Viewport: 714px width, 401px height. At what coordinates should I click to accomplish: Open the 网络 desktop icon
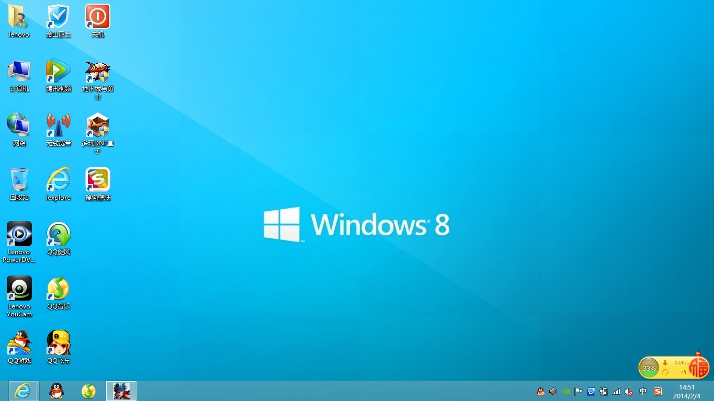[19, 130]
